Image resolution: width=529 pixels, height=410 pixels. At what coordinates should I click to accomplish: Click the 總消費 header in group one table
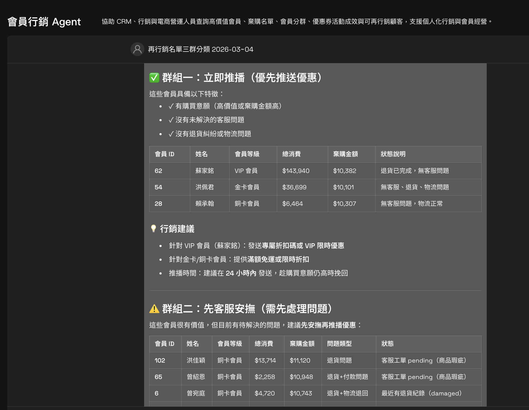click(291, 154)
